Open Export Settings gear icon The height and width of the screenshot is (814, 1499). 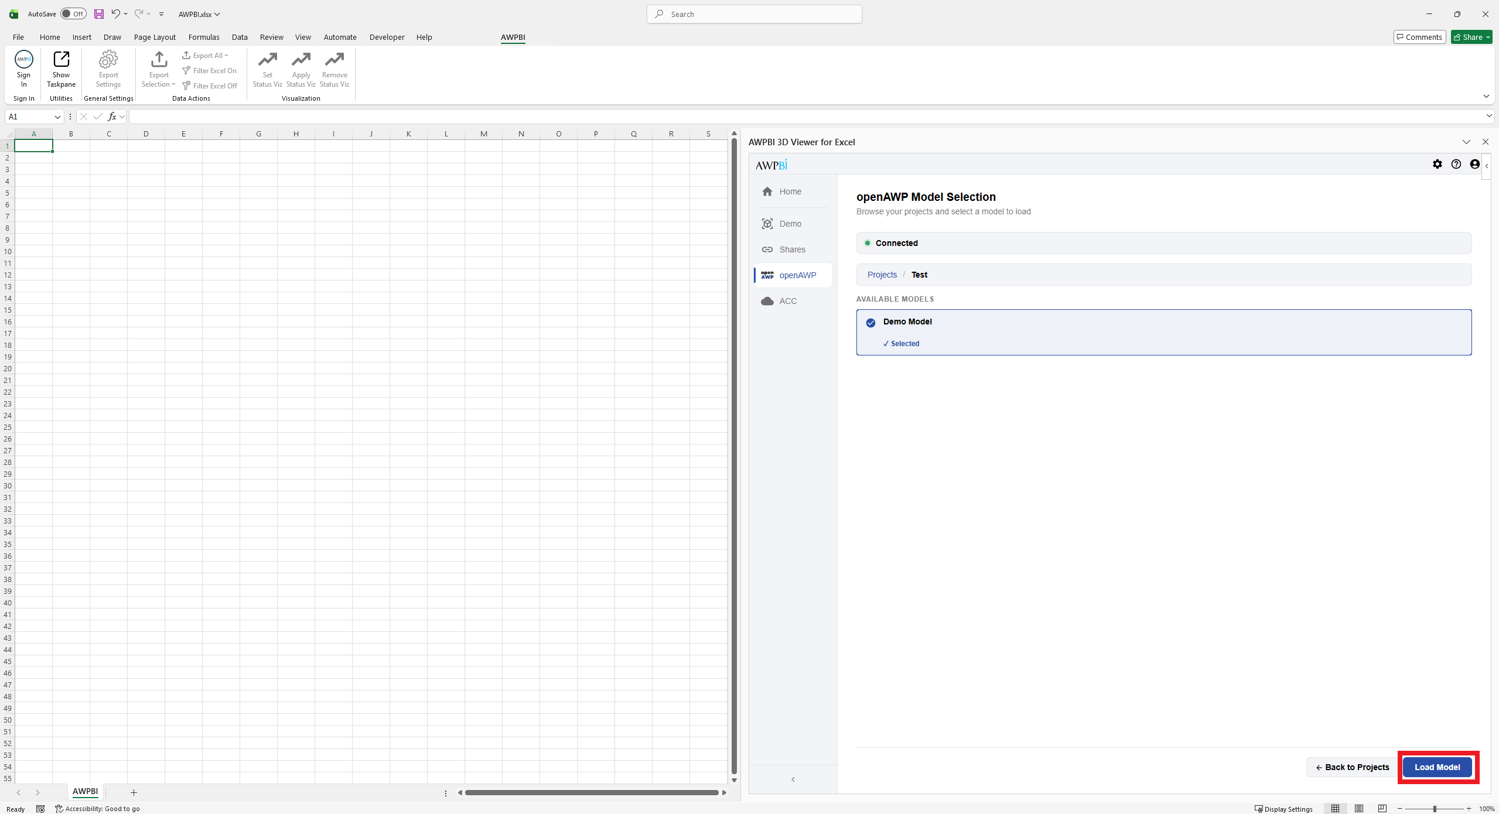[x=108, y=59]
